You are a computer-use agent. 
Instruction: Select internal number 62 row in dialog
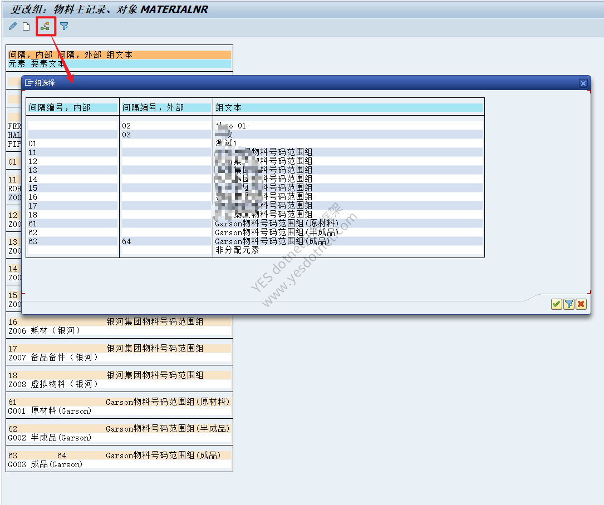[x=256, y=232]
